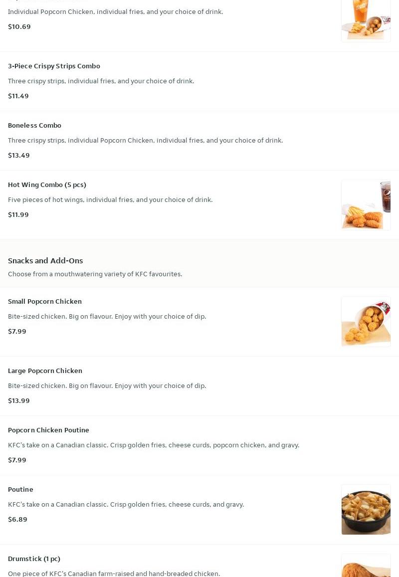
Task: Click the $10.69 price at top
Action: (x=19, y=26)
